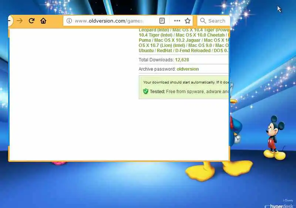Open page actions three-dot menu
Screen dimensions: 296x208
(x=177, y=21)
